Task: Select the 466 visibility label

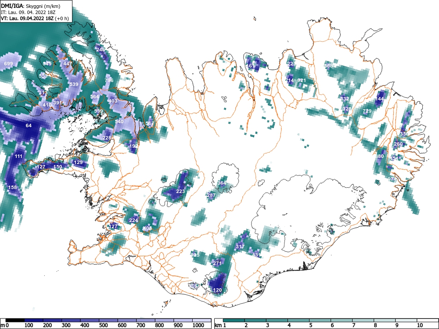Action: pos(193,286)
